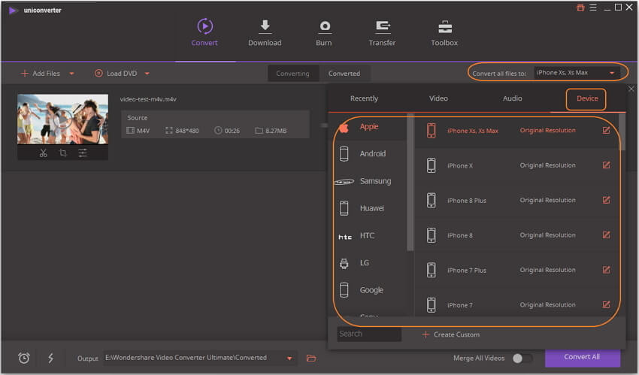Viewport: 639px width, 375px height.
Task: Click the Add Files button
Action: (x=41, y=74)
